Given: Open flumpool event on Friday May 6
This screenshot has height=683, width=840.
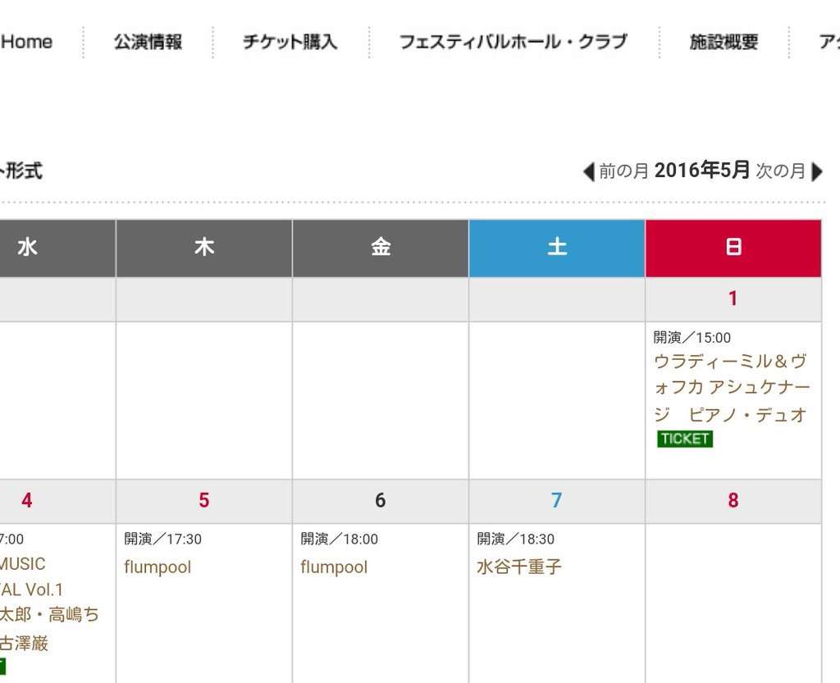Looking at the screenshot, I should 334,567.
